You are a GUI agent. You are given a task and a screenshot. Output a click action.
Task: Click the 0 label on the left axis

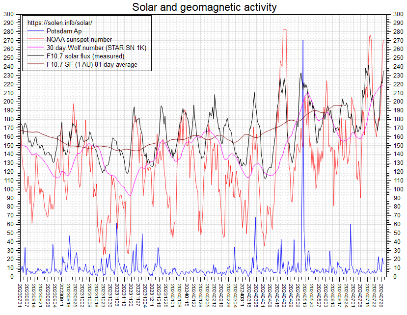coord(12,277)
